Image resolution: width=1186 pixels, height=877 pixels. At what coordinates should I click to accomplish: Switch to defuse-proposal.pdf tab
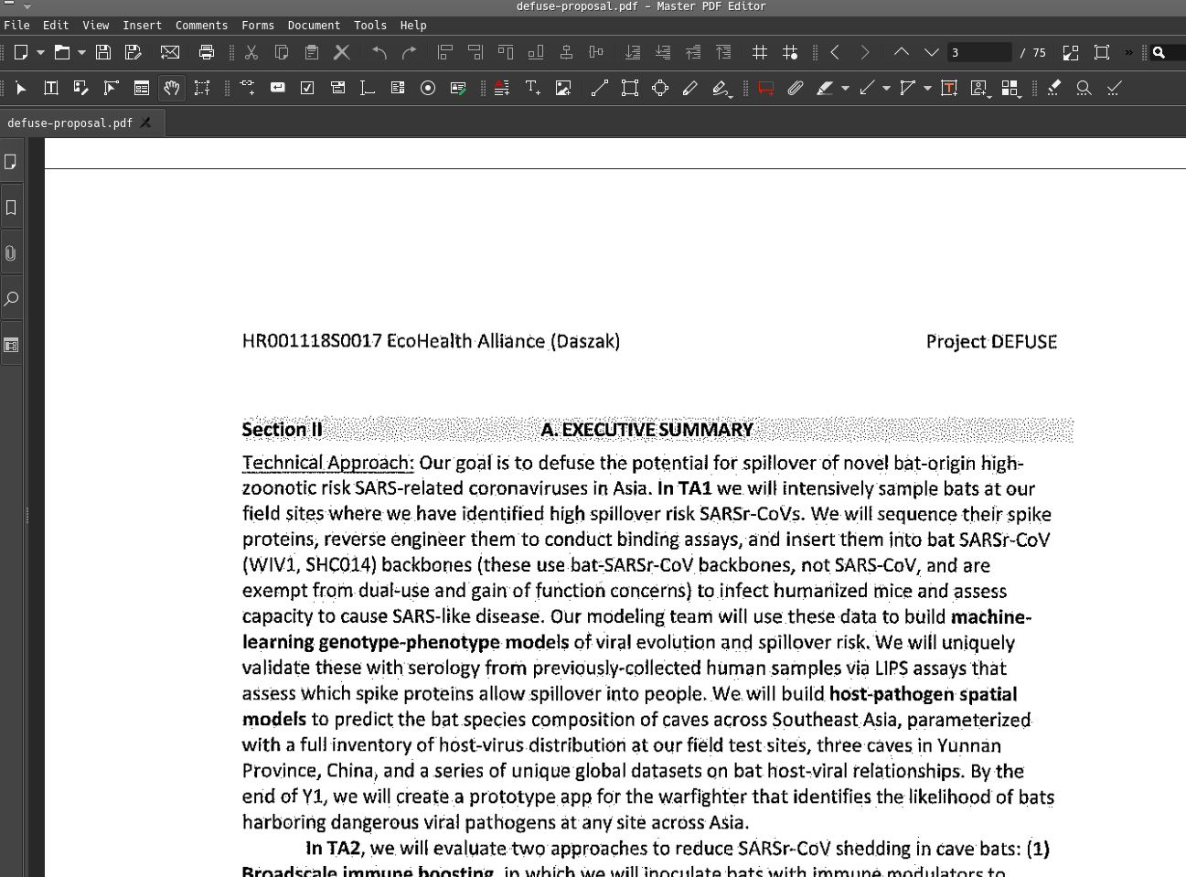click(x=69, y=123)
